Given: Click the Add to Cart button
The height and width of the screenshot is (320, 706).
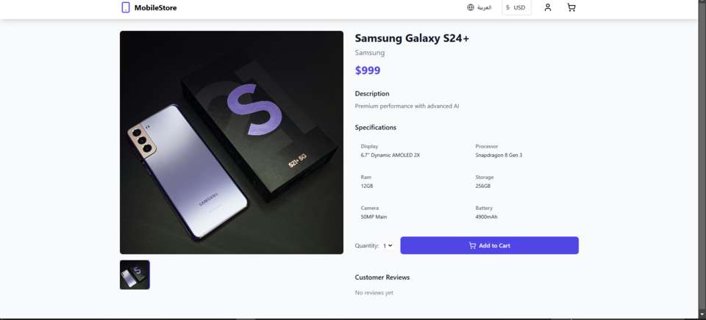Looking at the screenshot, I should click(490, 245).
